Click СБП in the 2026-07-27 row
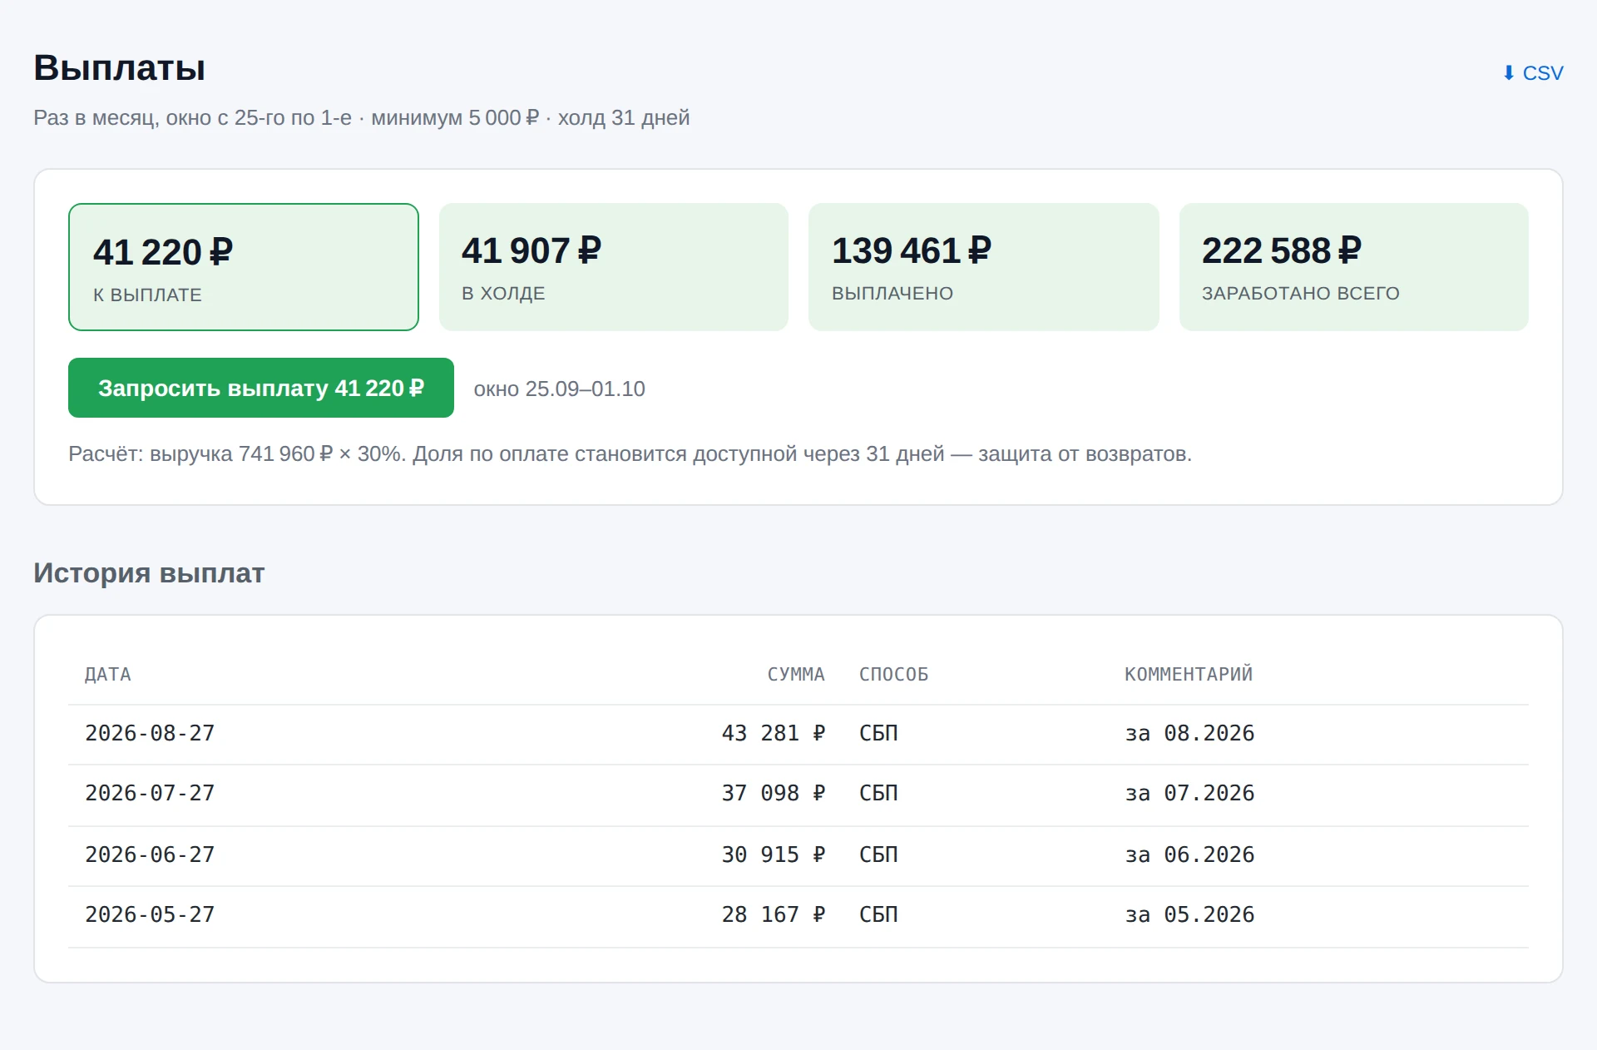Screen dimensions: 1597x1050 point(878,793)
